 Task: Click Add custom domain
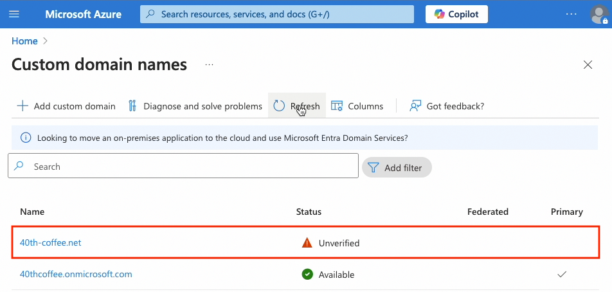(x=66, y=106)
